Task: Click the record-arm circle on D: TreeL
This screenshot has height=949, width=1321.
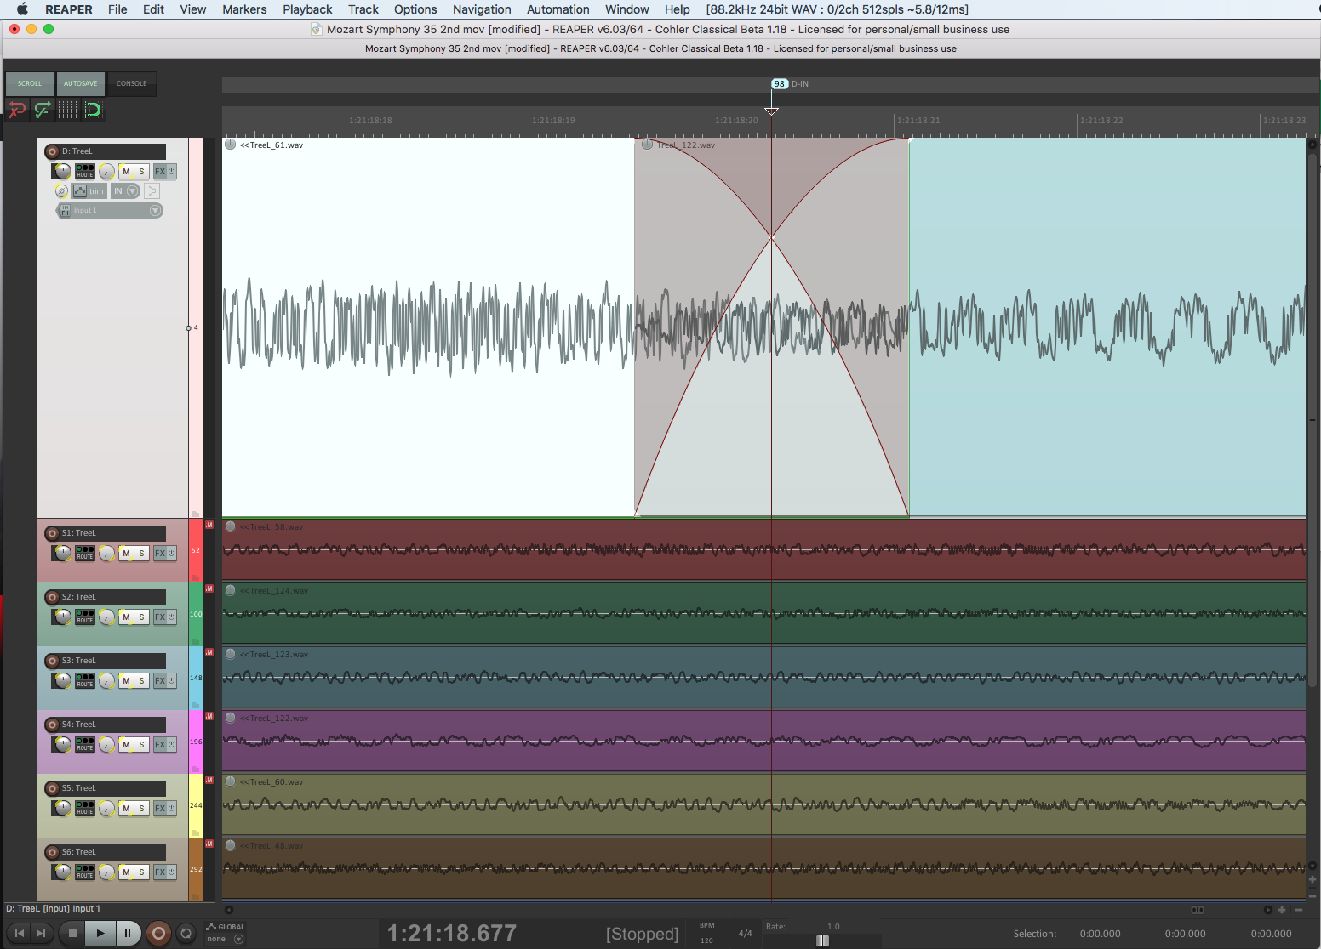Action: pyautogui.click(x=53, y=151)
